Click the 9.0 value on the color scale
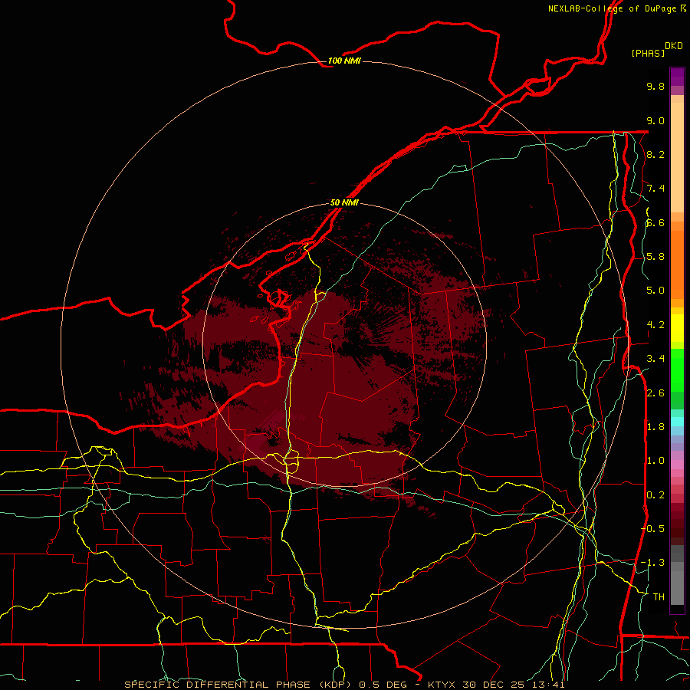690x690 pixels. [x=655, y=120]
